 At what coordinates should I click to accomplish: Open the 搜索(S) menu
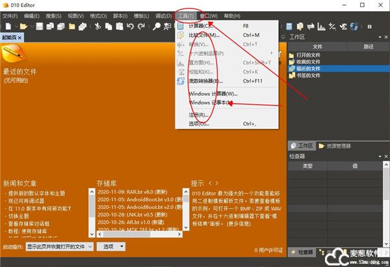point(53,16)
